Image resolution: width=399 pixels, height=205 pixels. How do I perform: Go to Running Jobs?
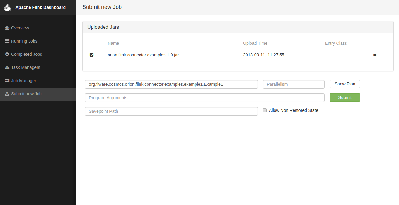(38, 41)
